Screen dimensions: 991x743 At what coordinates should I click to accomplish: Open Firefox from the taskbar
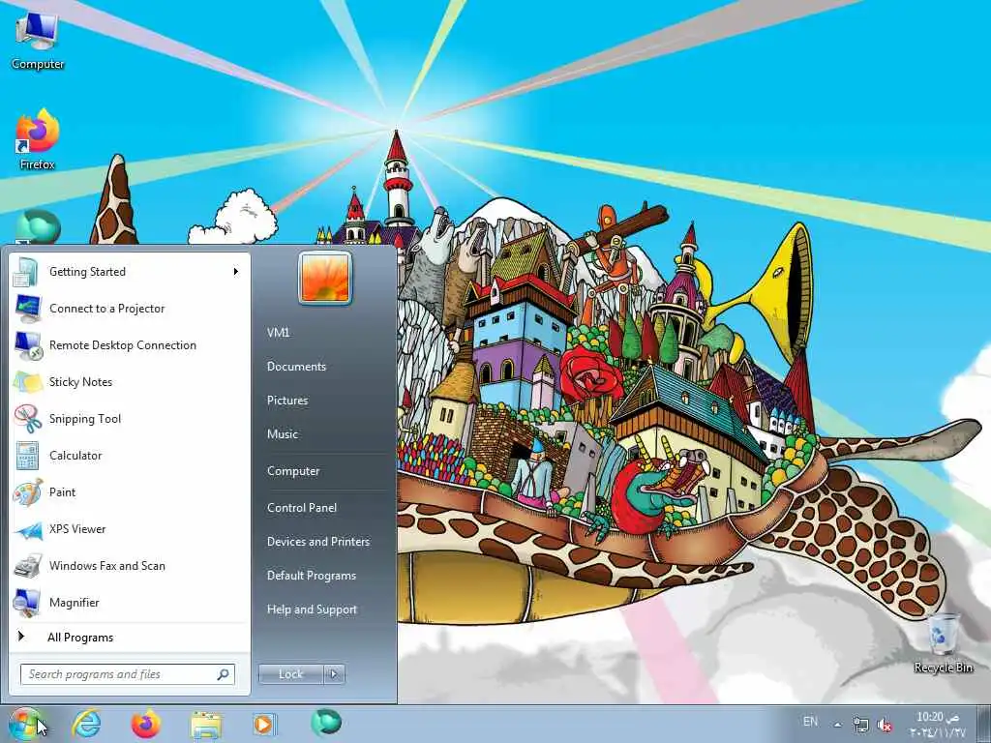pyautogui.click(x=146, y=724)
